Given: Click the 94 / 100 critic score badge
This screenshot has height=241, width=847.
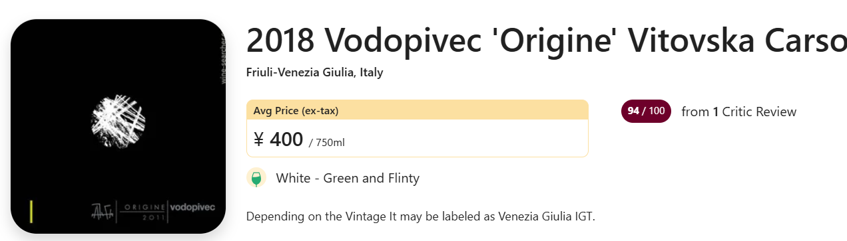Looking at the screenshot, I should pos(646,111).
